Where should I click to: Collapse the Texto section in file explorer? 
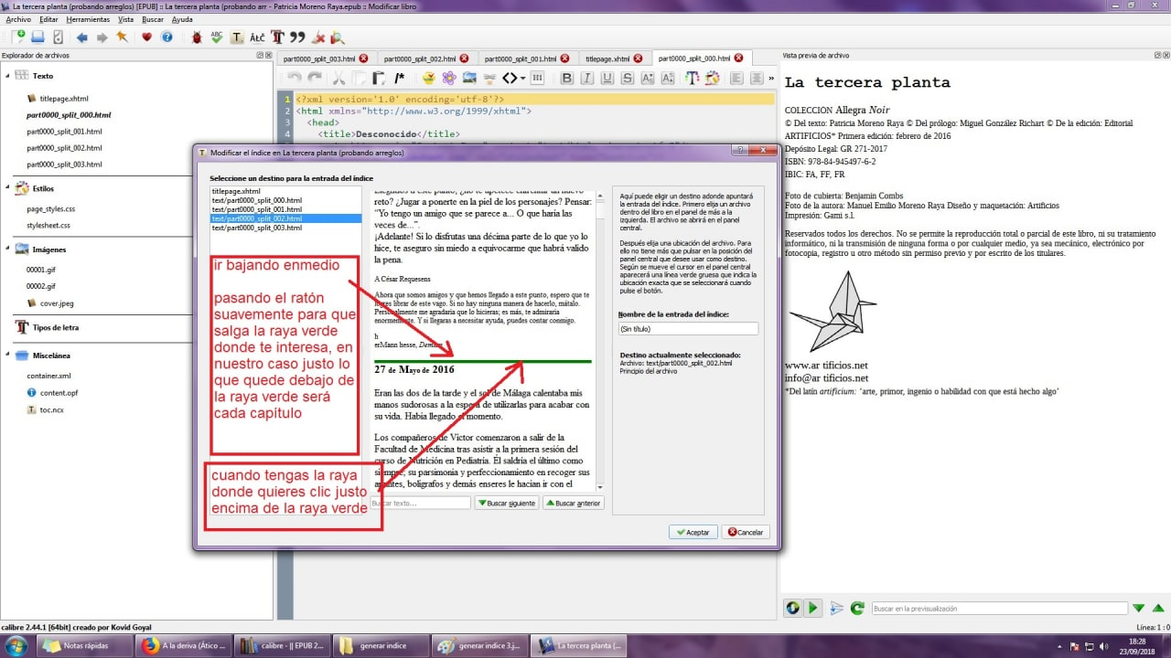(7, 76)
